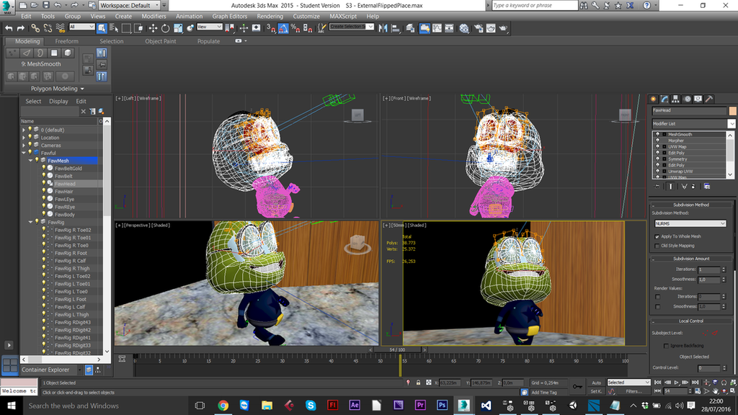Collapse the Fawful layer
Image resolution: width=738 pixels, height=415 pixels.
click(24, 153)
